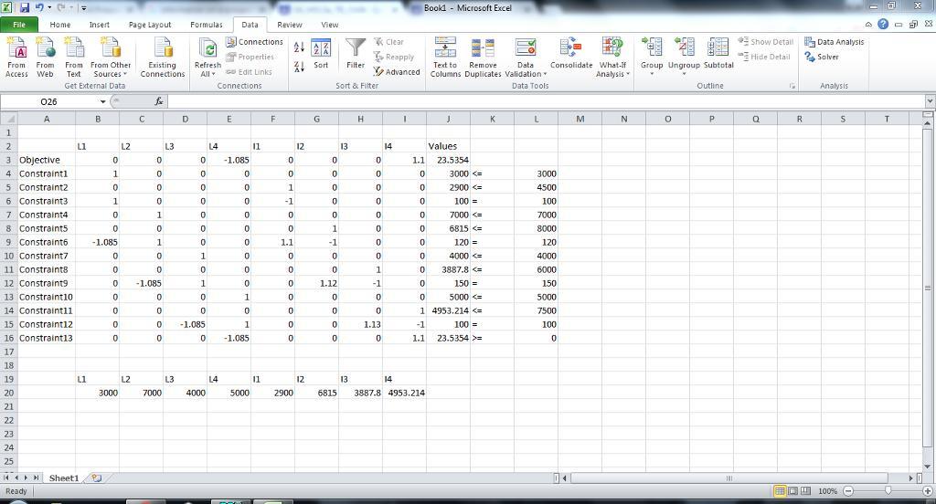Import data From Text

[x=73, y=58]
